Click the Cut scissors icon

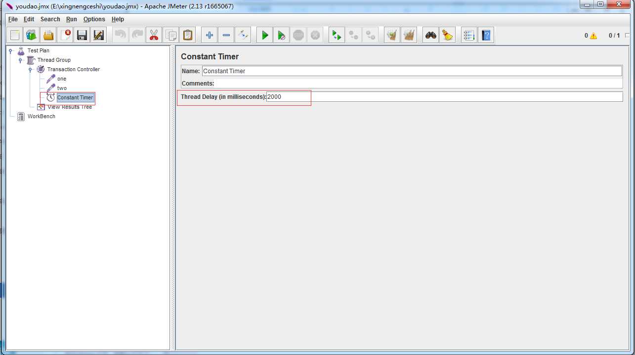coord(154,35)
